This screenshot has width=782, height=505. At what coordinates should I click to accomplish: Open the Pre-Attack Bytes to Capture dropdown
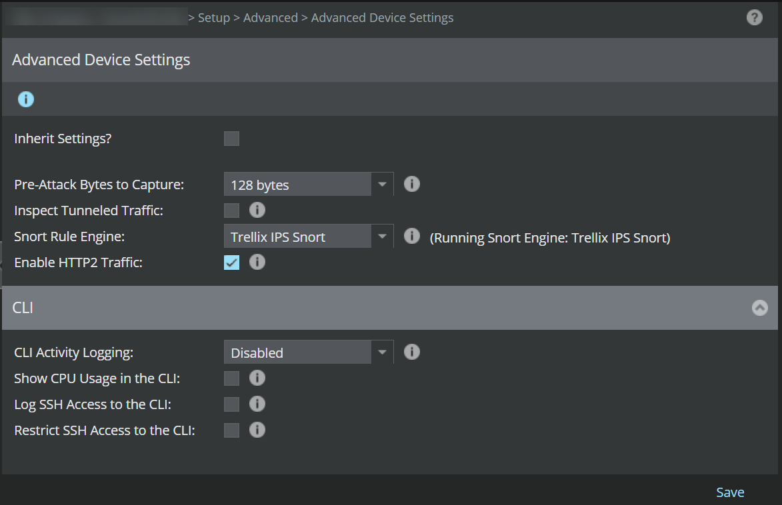click(309, 184)
